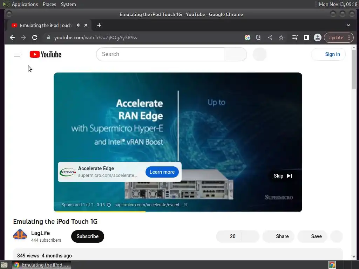Click the Supermicro logo in ad card
This screenshot has height=269, width=359.
[68, 172]
